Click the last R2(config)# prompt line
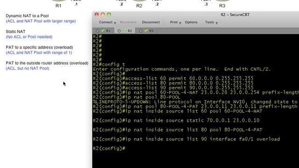Screen dimensions: 299x168 click(x=109, y=148)
